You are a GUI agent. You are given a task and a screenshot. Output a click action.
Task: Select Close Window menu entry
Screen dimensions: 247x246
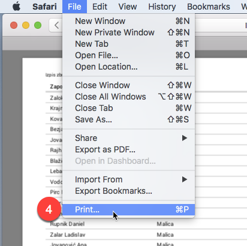pos(129,85)
